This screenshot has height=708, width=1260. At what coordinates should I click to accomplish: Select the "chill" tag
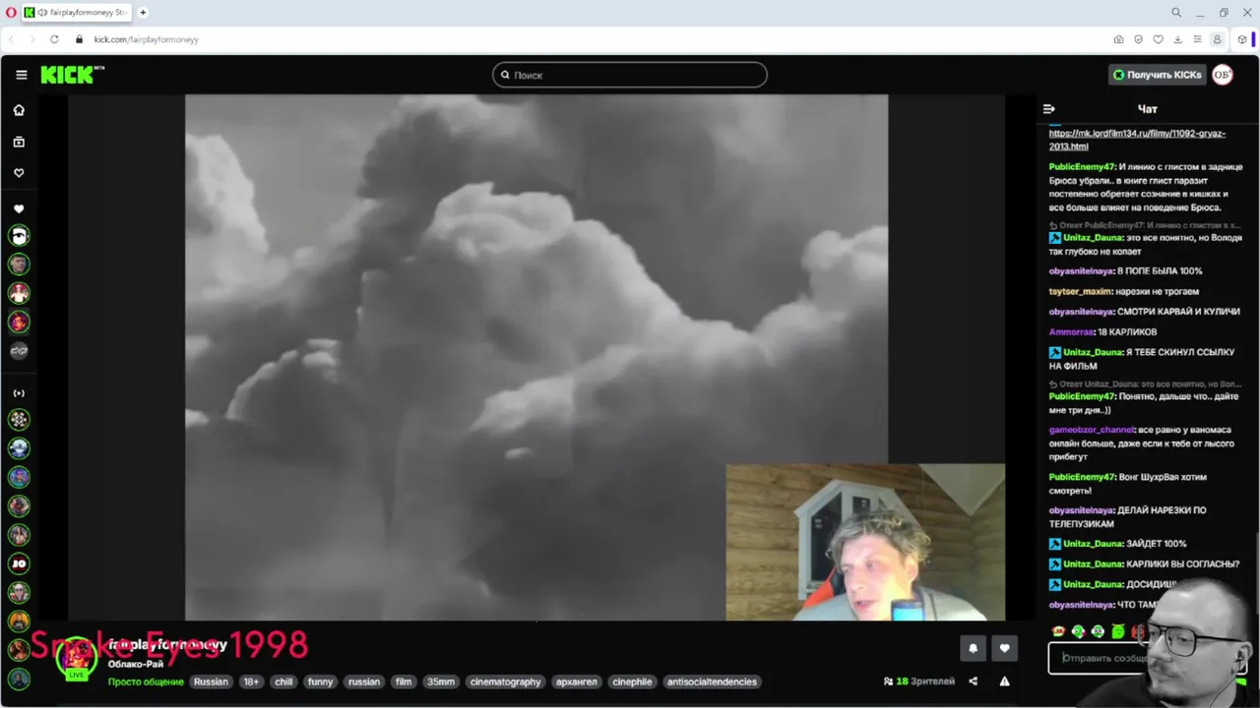(x=283, y=681)
